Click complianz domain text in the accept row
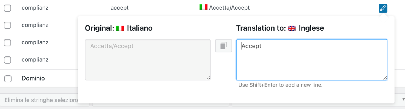405x109 pixels. 35,8
